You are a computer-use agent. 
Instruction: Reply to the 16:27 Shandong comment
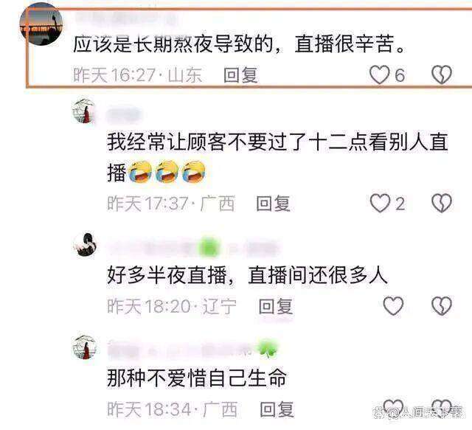coord(240,75)
